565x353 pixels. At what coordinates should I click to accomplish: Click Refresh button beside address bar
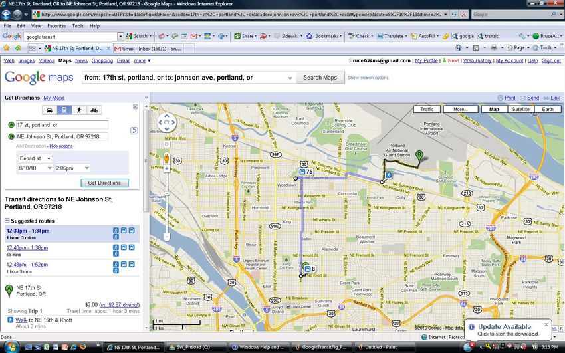click(x=455, y=15)
